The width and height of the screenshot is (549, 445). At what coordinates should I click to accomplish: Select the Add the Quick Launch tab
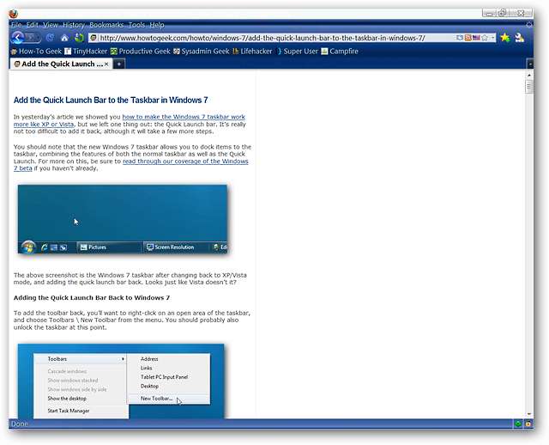click(61, 64)
